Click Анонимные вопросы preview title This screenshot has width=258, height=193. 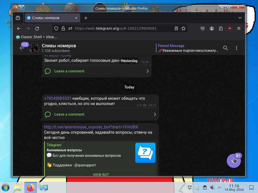point(64,150)
